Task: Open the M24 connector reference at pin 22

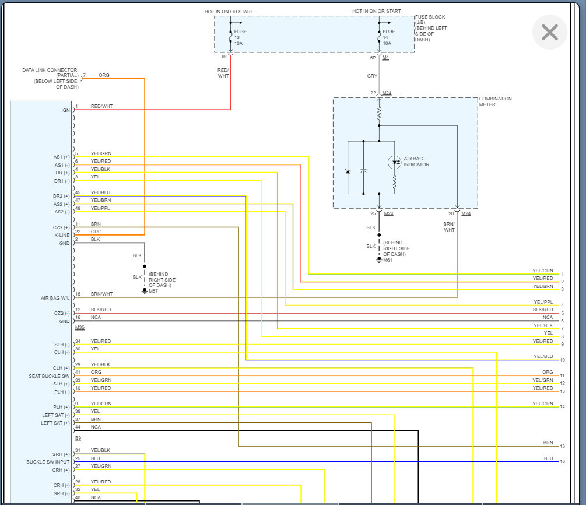Action: click(387, 93)
